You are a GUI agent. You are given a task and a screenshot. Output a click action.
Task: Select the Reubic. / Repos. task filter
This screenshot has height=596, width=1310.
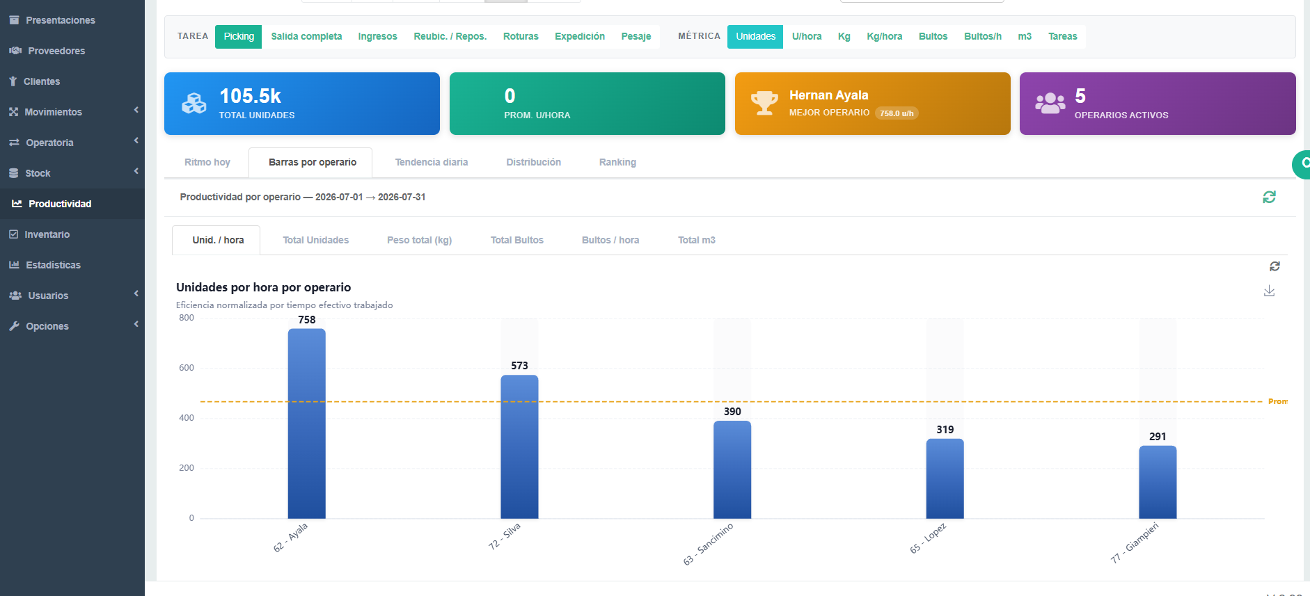coord(450,37)
